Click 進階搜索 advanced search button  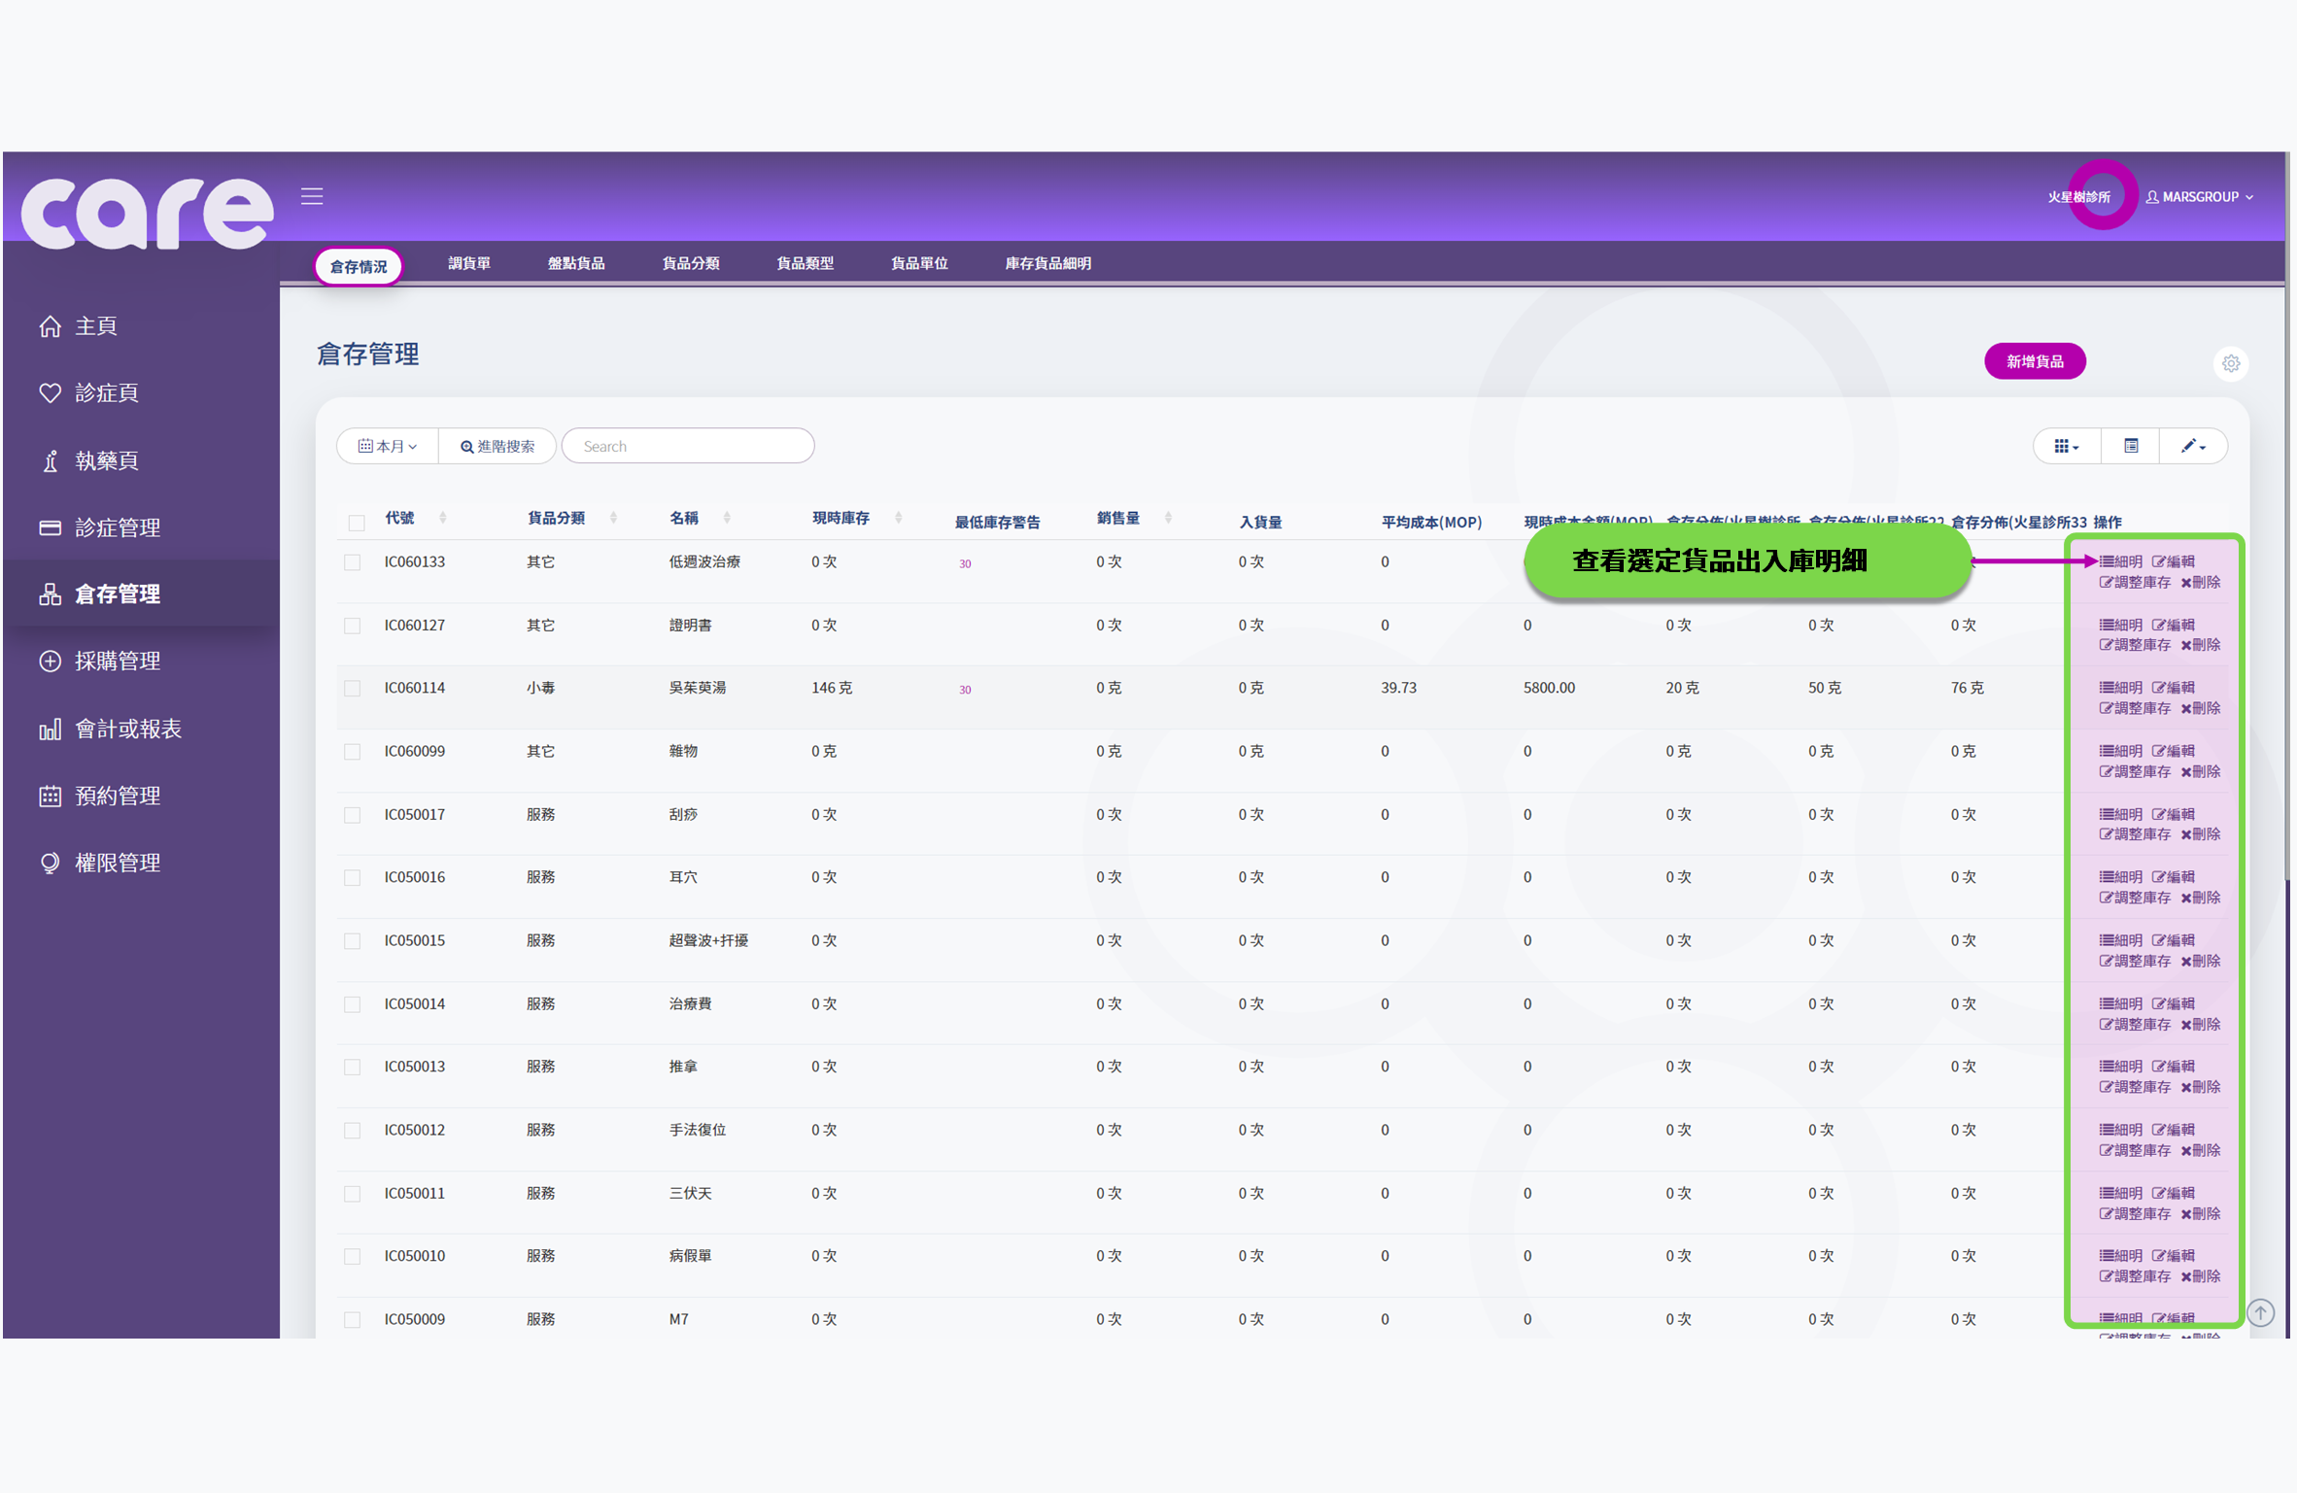[497, 446]
